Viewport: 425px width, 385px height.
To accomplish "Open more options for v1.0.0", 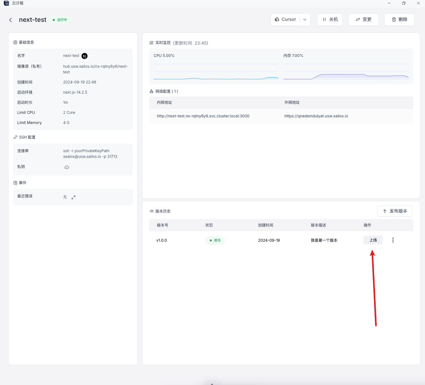I will pyautogui.click(x=393, y=240).
